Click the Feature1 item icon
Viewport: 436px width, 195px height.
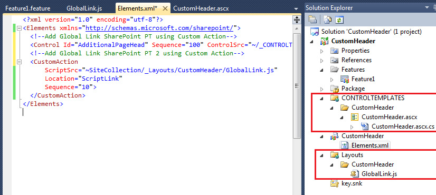tap(345, 79)
